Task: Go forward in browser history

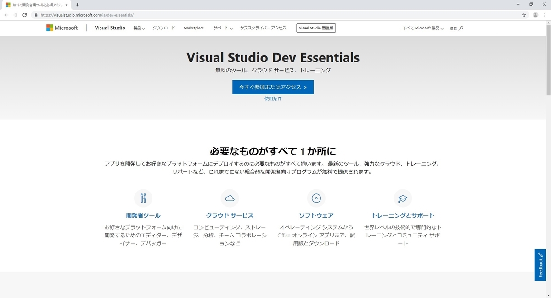Action: pyautogui.click(x=15, y=15)
